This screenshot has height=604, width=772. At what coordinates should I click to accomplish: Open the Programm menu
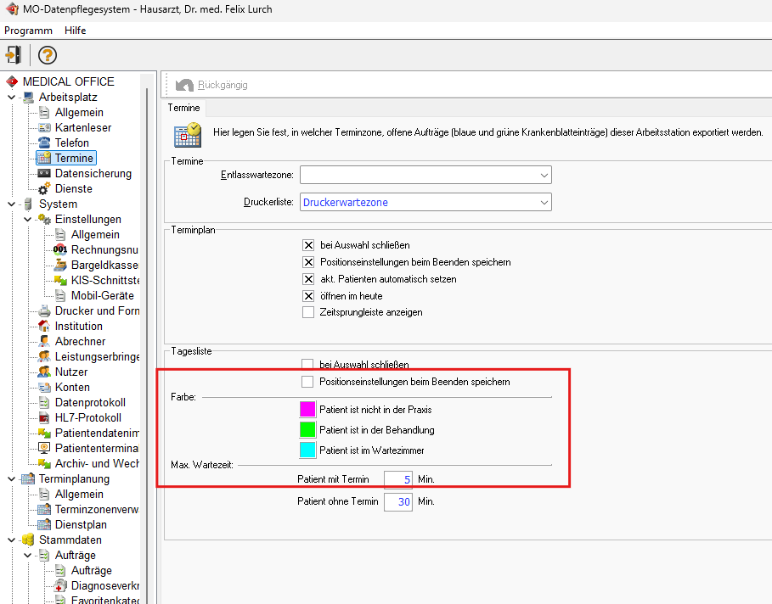click(x=28, y=30)
